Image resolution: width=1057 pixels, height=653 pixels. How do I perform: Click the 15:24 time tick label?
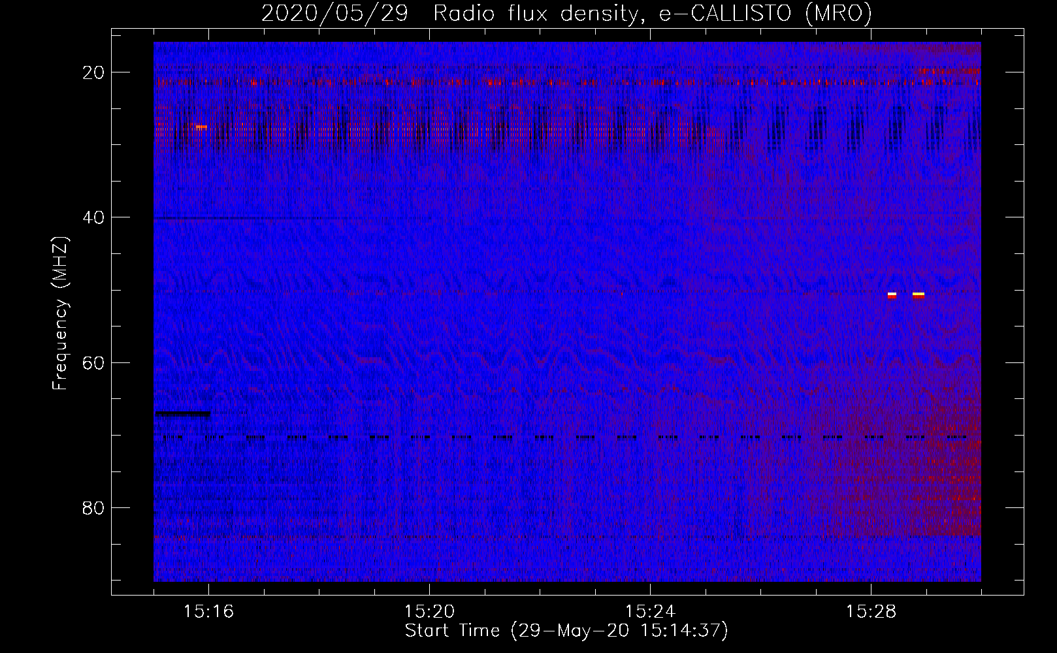650,611
